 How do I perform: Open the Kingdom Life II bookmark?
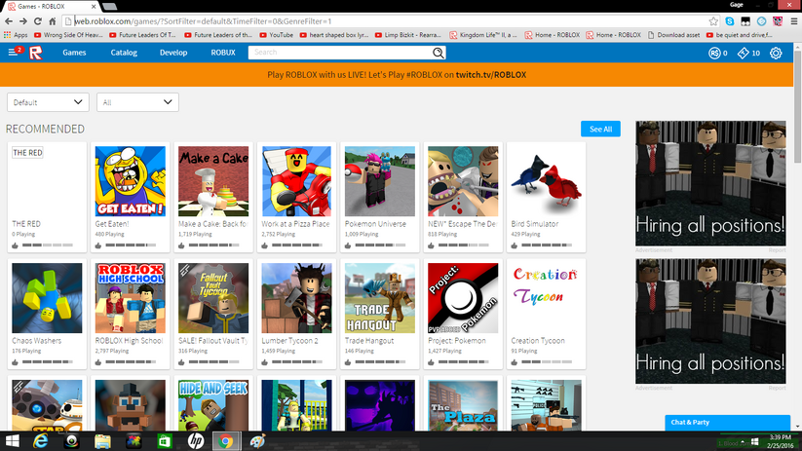[483, 35]
